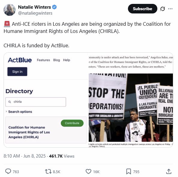Open Natalie Winters' profile picture
Image resolution: width=178 pixels, height=177 pixels.
10,10
